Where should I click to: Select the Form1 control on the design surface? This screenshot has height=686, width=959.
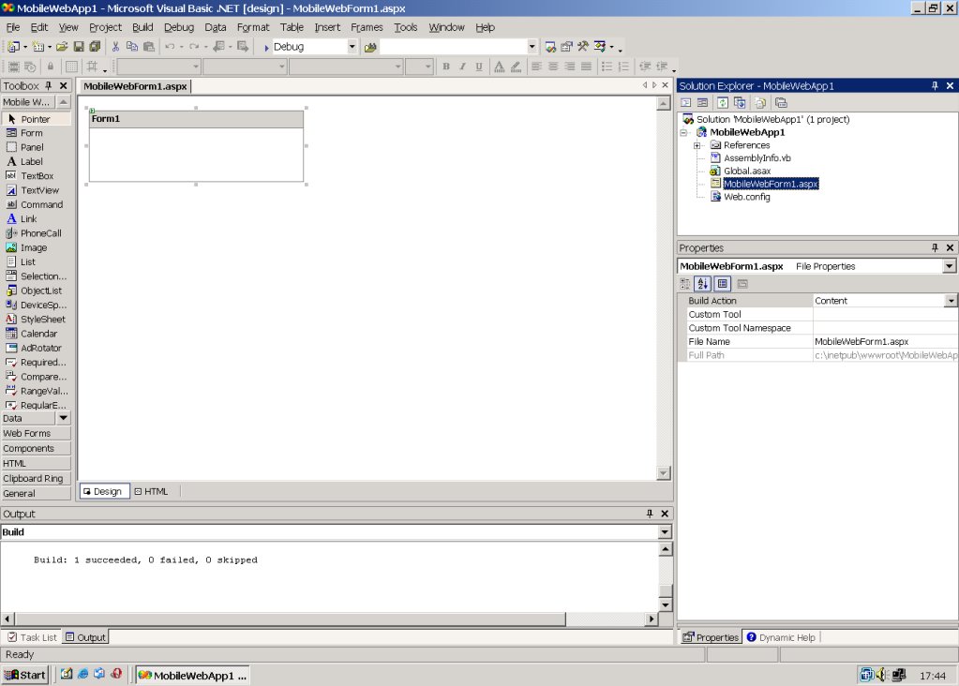[196, 145]
